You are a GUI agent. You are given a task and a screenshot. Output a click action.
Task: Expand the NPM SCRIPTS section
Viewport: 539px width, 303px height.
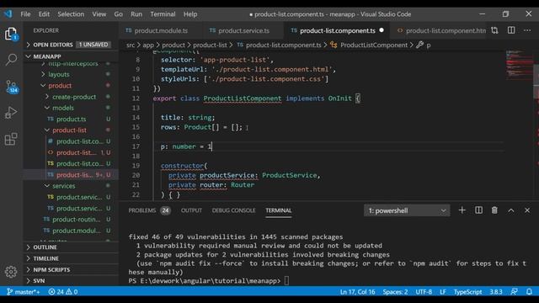pos(71,269)
